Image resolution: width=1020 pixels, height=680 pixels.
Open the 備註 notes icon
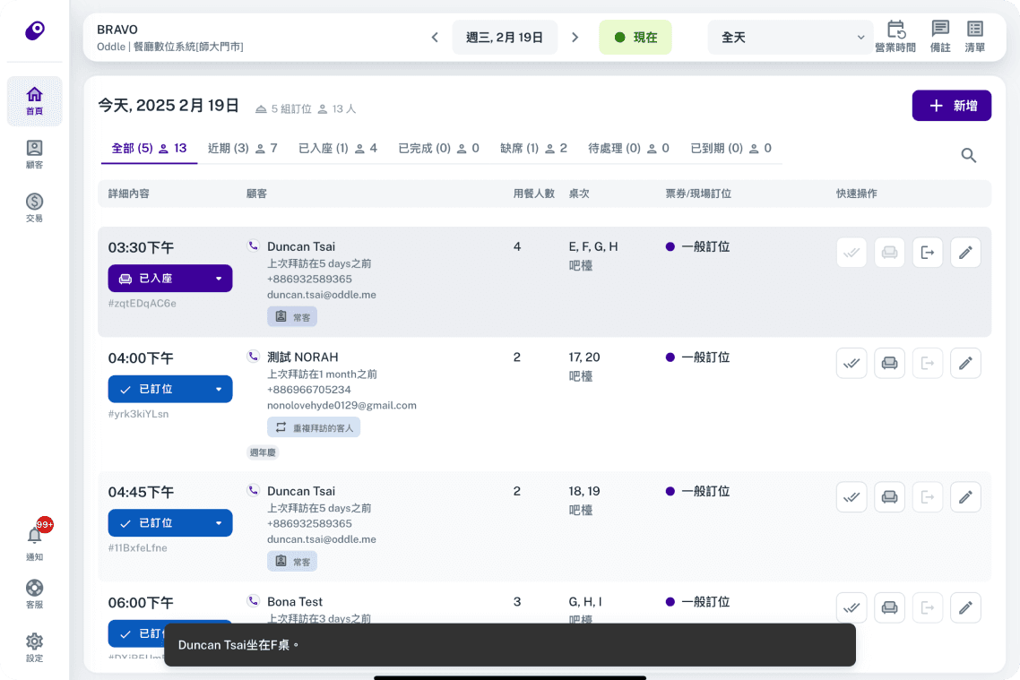pos(940,37)
